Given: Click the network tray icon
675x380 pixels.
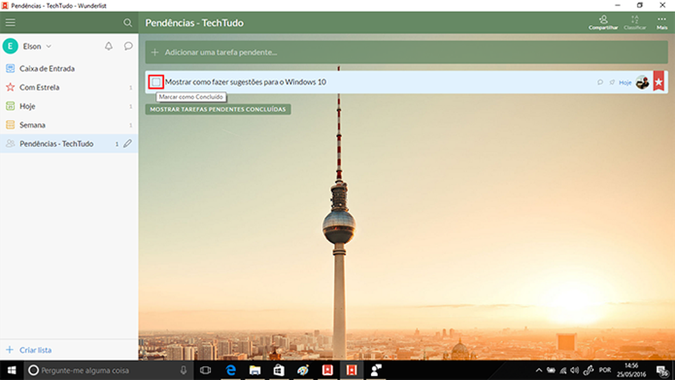Looking at the screenshot, I should click(563, 370).
